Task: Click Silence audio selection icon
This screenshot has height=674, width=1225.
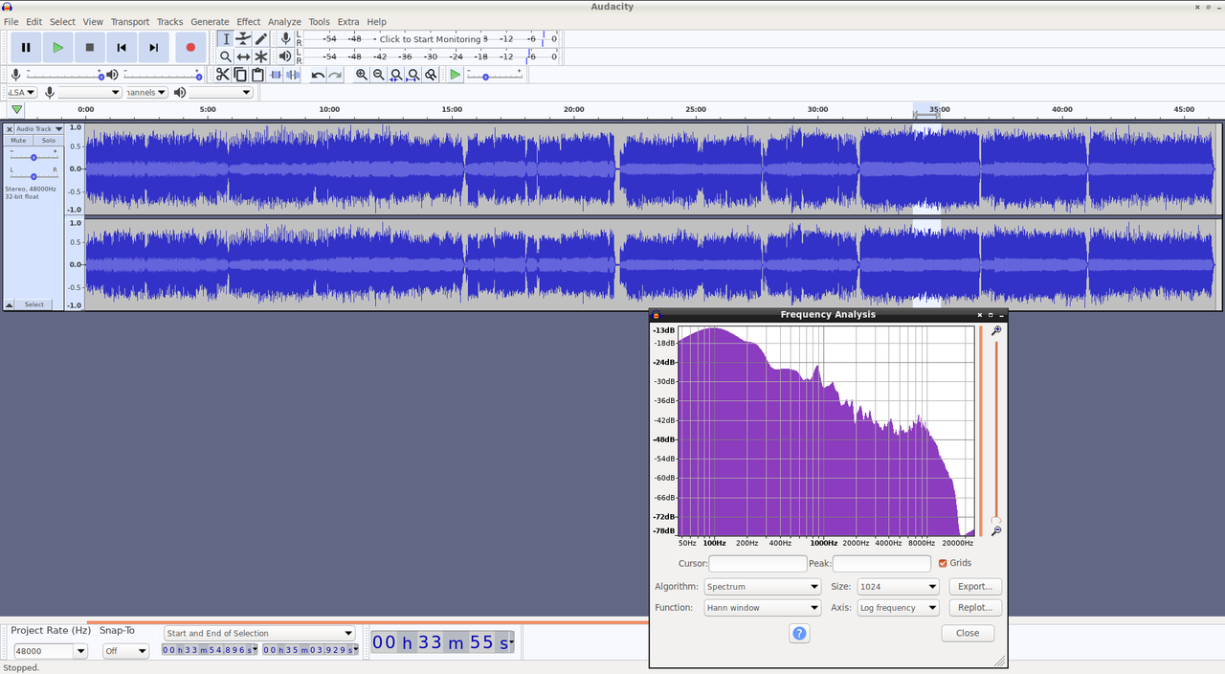Action: point(293,75)
